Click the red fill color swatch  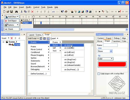112,64
